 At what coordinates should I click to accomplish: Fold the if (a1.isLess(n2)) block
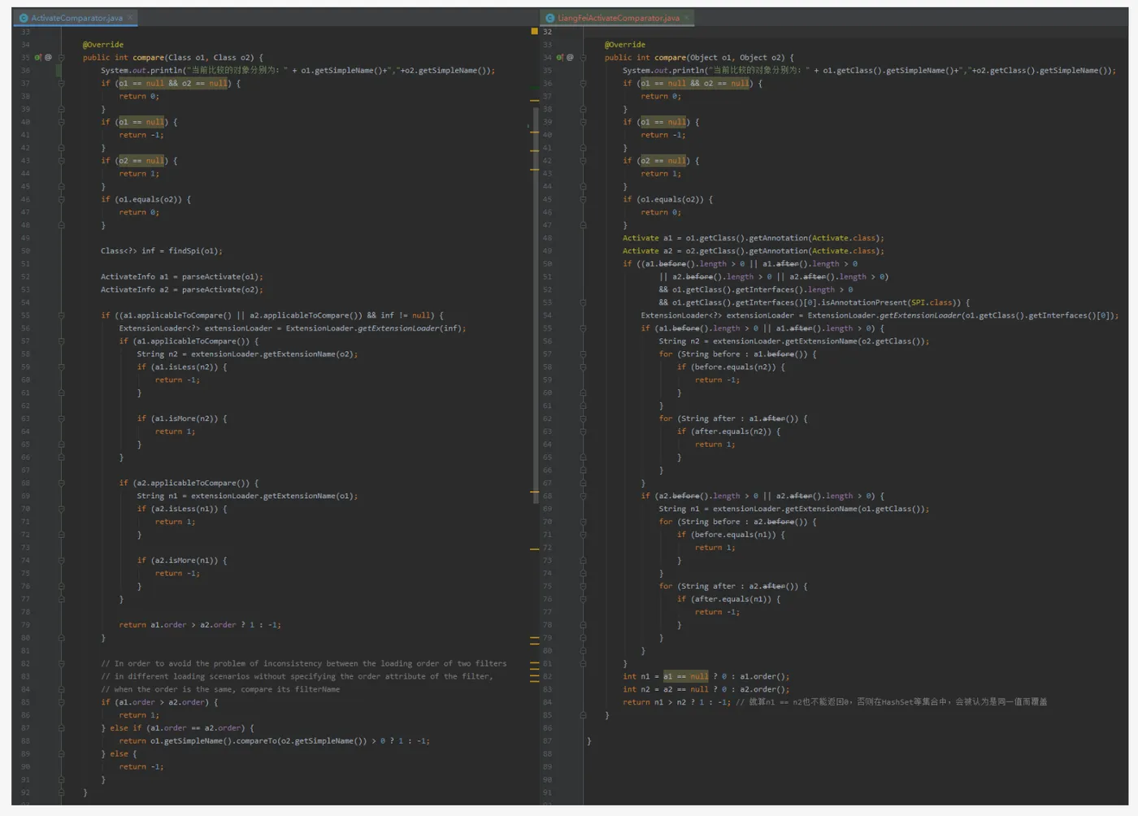61,367
